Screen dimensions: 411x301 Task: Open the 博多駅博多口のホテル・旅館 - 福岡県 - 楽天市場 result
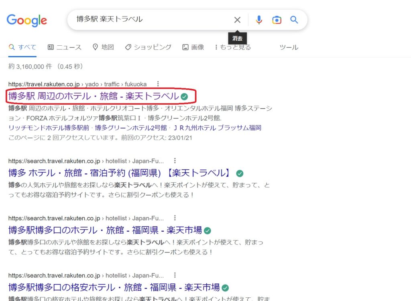[x=105, y=230]
